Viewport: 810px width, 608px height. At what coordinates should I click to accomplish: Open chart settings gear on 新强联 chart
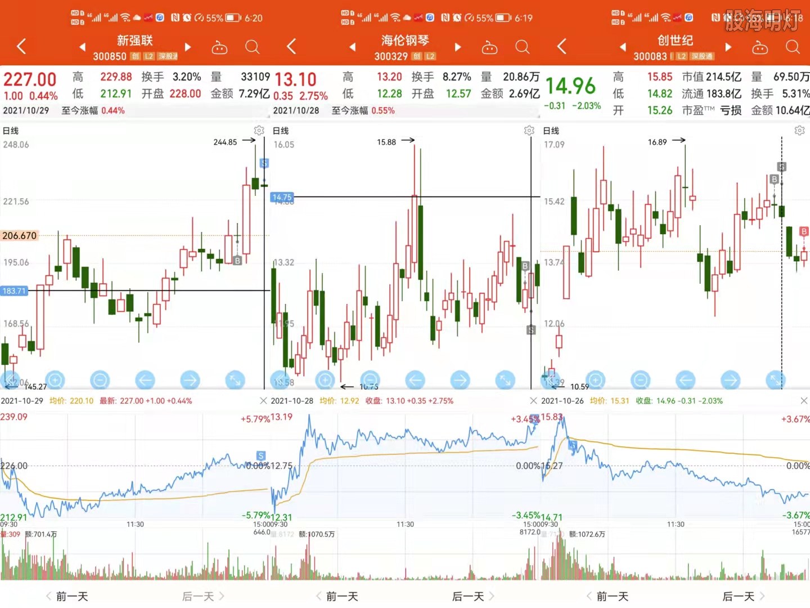coord(259,131)
